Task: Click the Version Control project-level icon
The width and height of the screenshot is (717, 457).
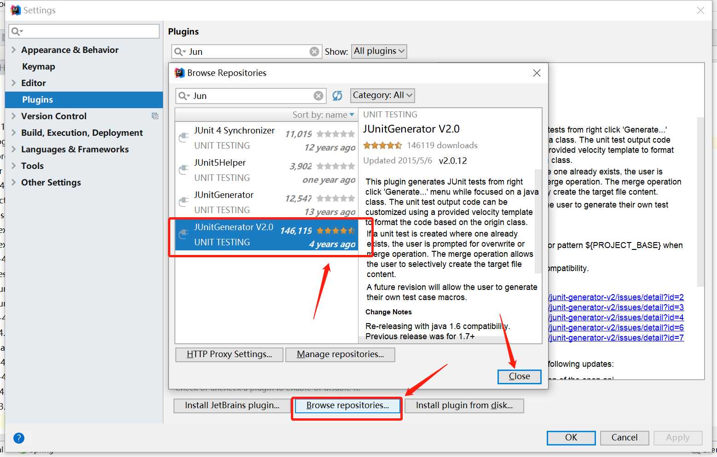Action: [x=155, y=116]
